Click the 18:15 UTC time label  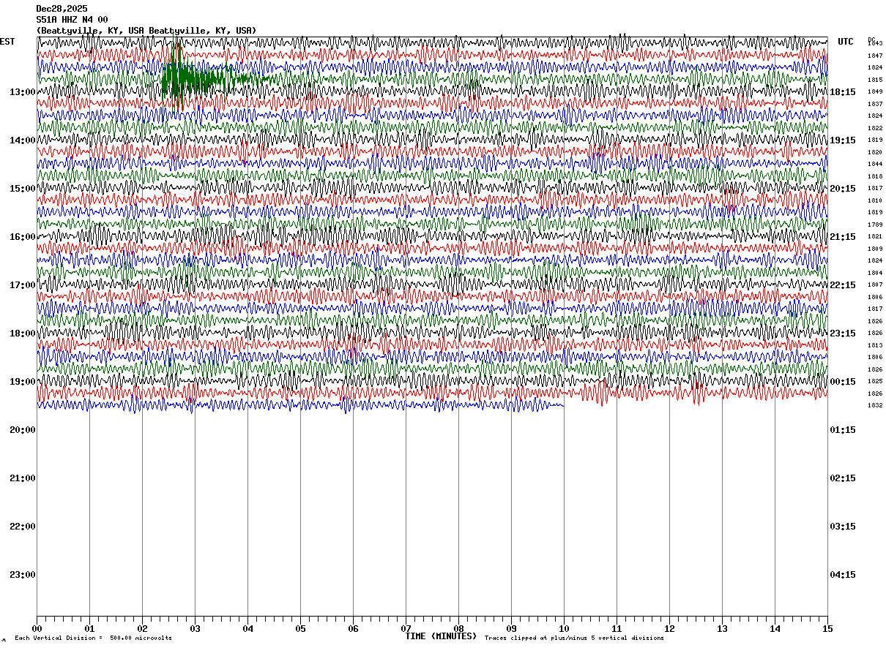click(842, 91)
